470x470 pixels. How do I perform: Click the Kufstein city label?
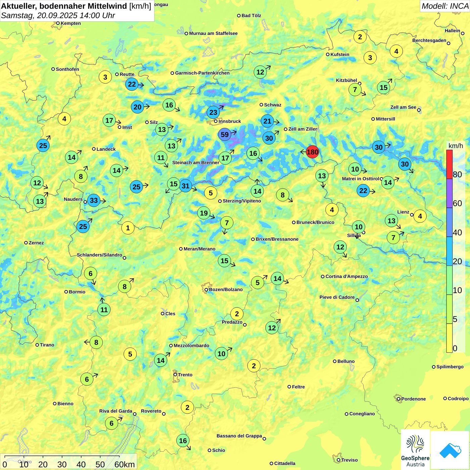click(340, 54)
